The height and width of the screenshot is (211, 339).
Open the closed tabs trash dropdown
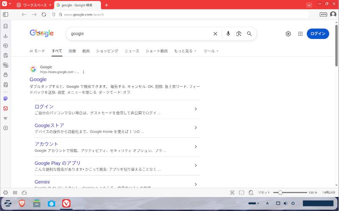point(309,5)
